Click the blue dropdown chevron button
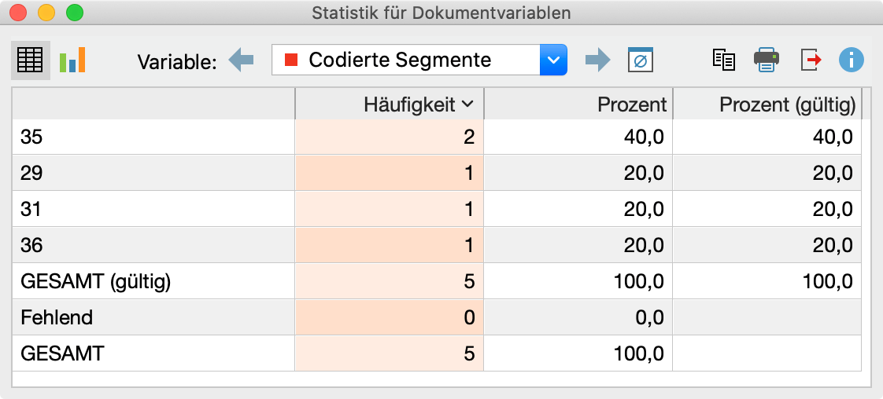The width and height of the screenshot is (883, 399). pyautogui.click(x=553, y=60)
